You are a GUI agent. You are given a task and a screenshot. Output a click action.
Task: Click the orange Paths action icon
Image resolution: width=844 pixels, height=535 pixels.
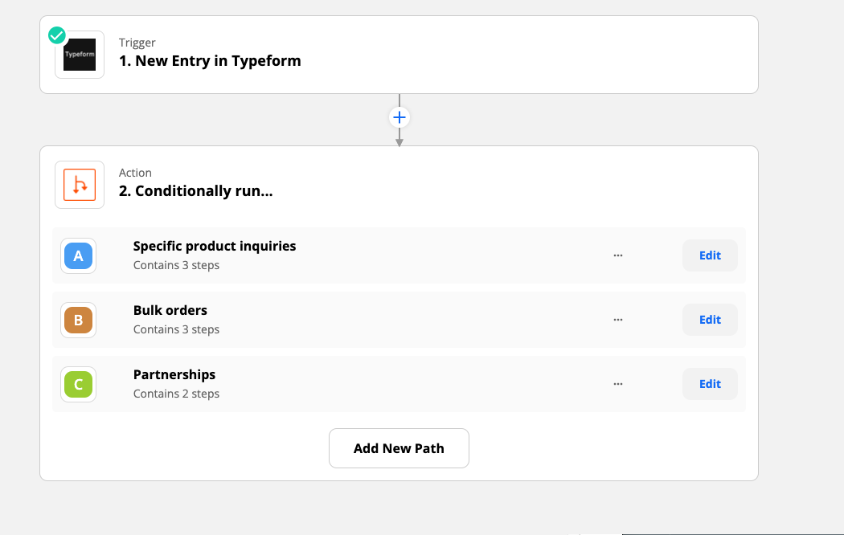pyautogui.click(x=80, y=185)
